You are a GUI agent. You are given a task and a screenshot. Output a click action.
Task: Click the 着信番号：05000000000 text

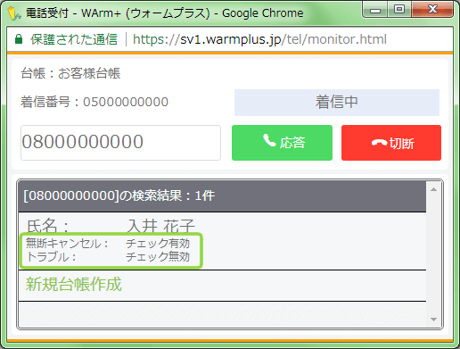[x=94, y=102]
